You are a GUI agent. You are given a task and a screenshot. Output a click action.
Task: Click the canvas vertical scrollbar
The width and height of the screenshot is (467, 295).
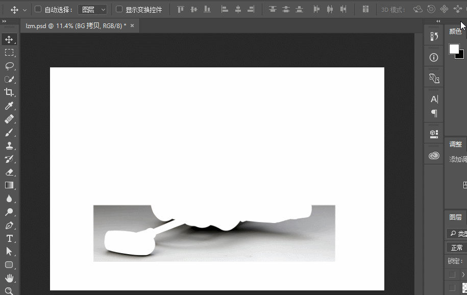tap(419, 164)
